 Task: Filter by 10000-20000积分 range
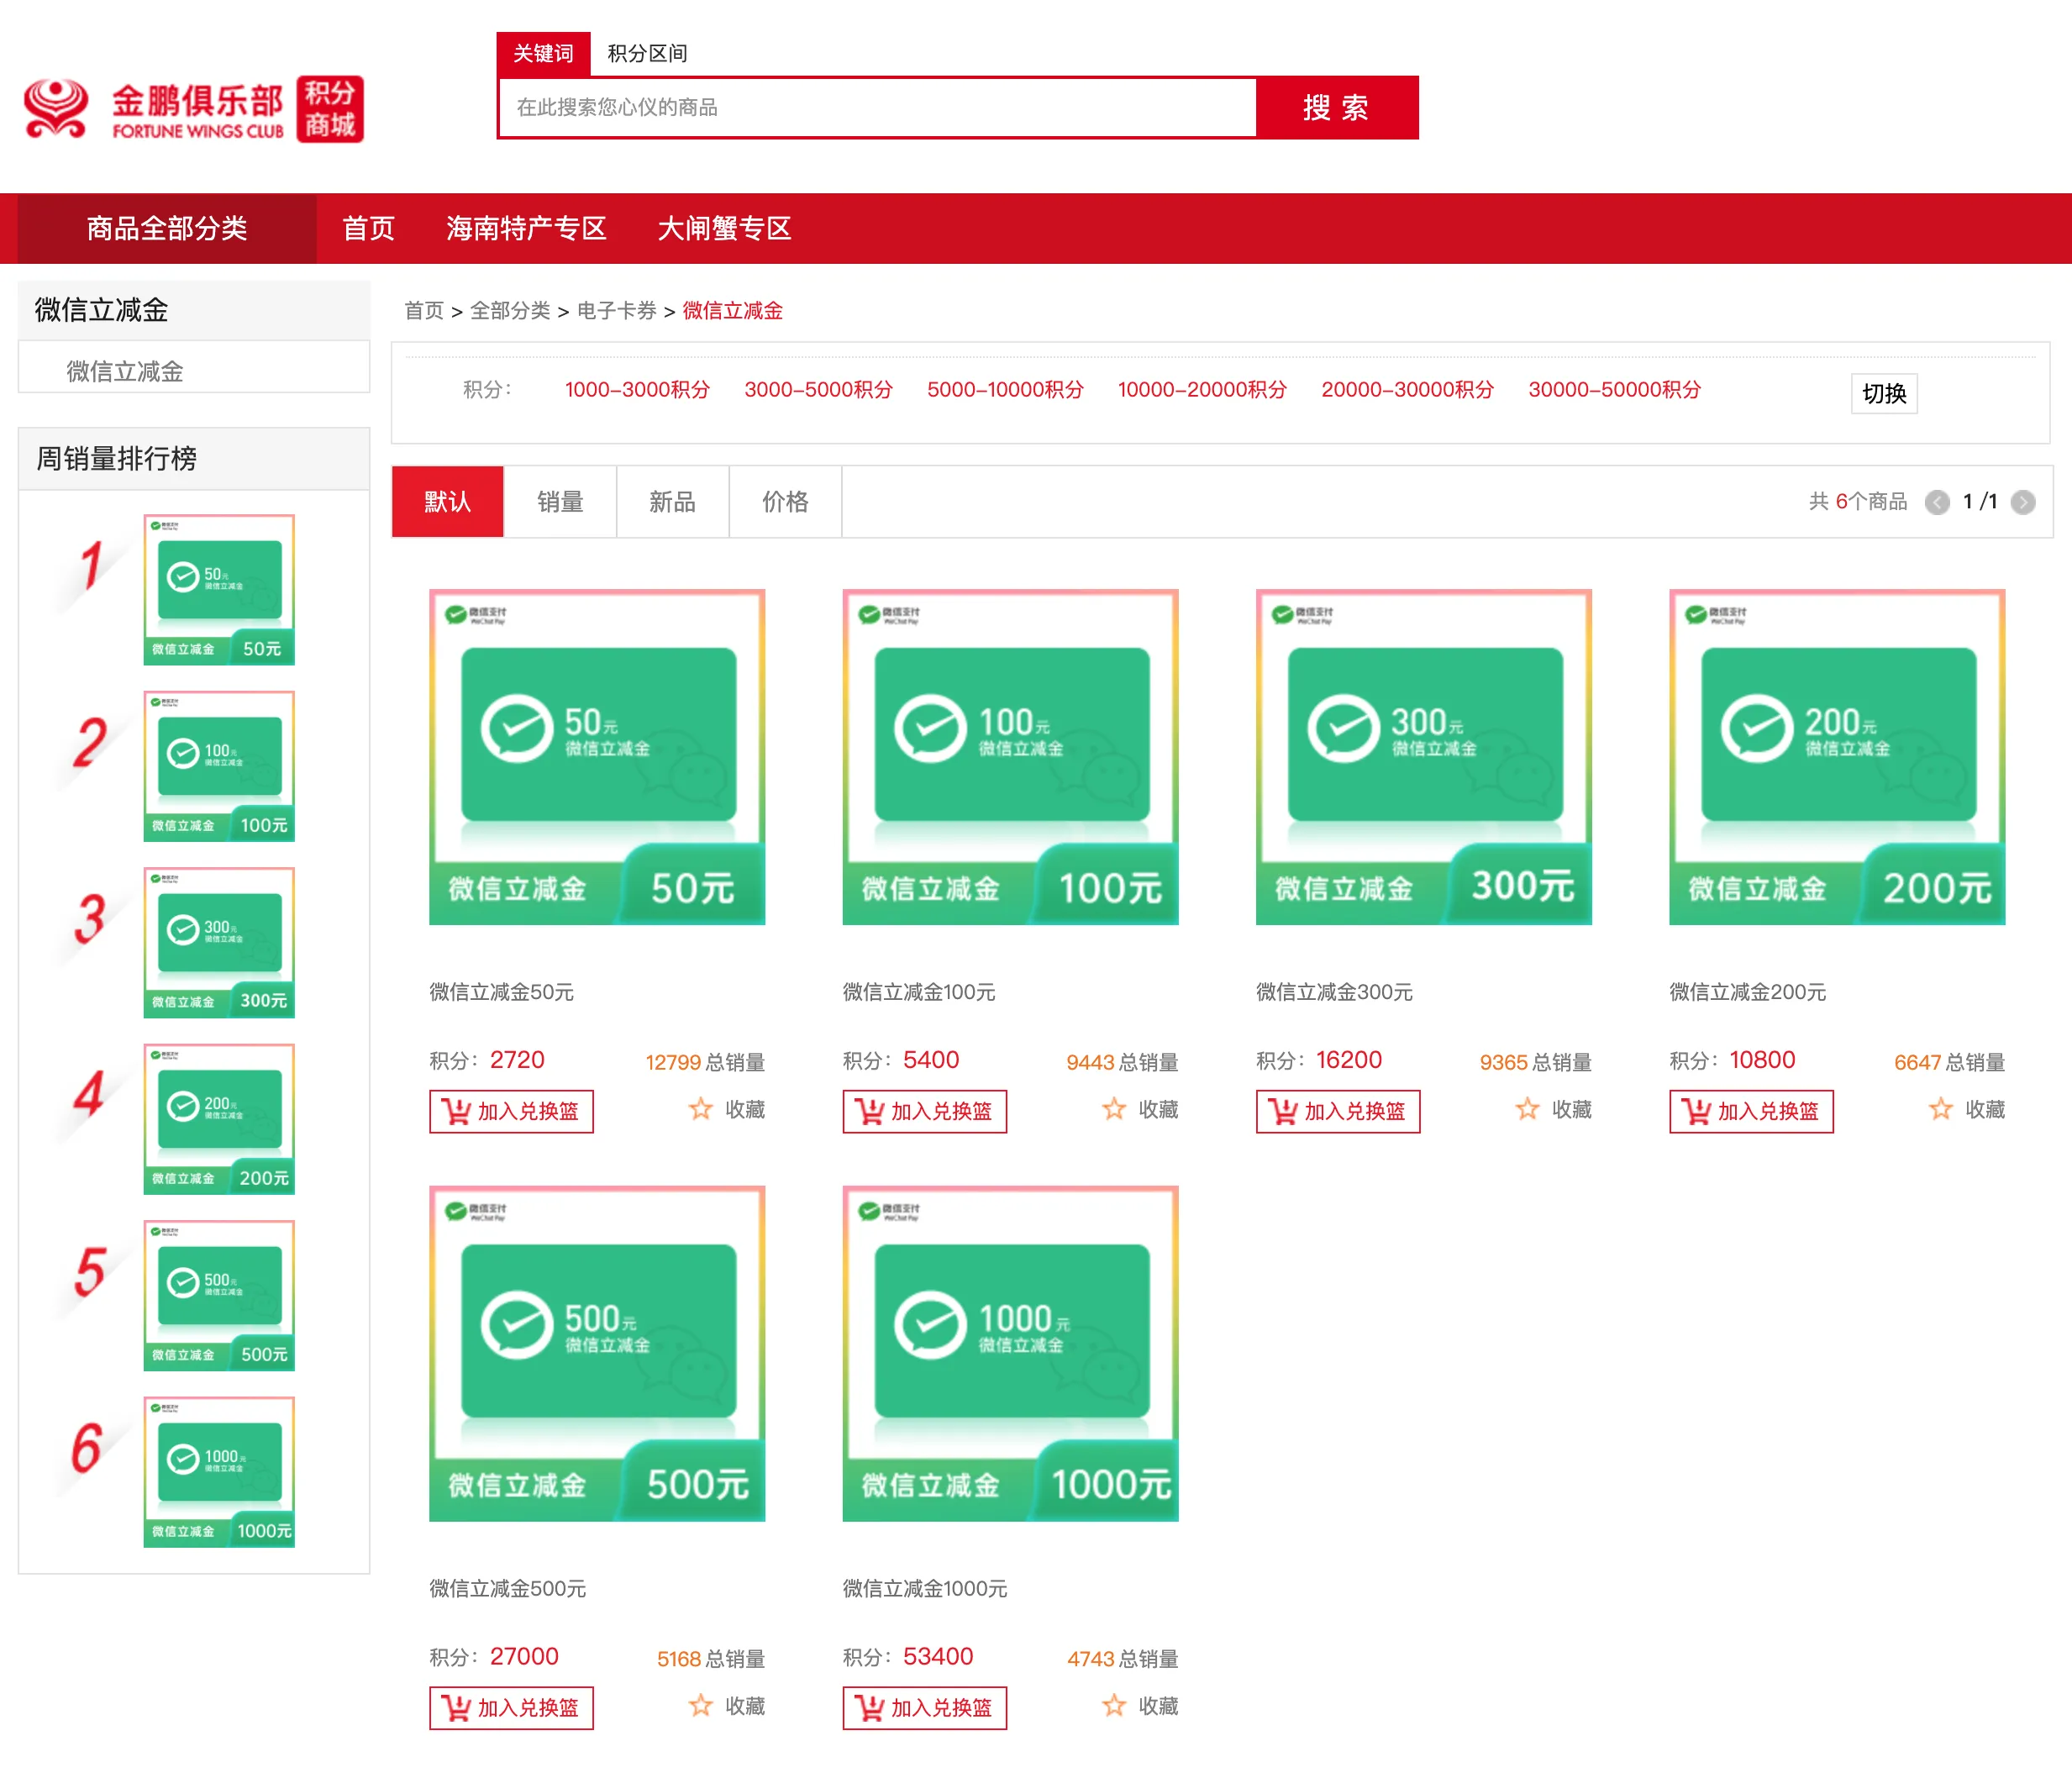pyautogui.click(x=1202, y=389)
